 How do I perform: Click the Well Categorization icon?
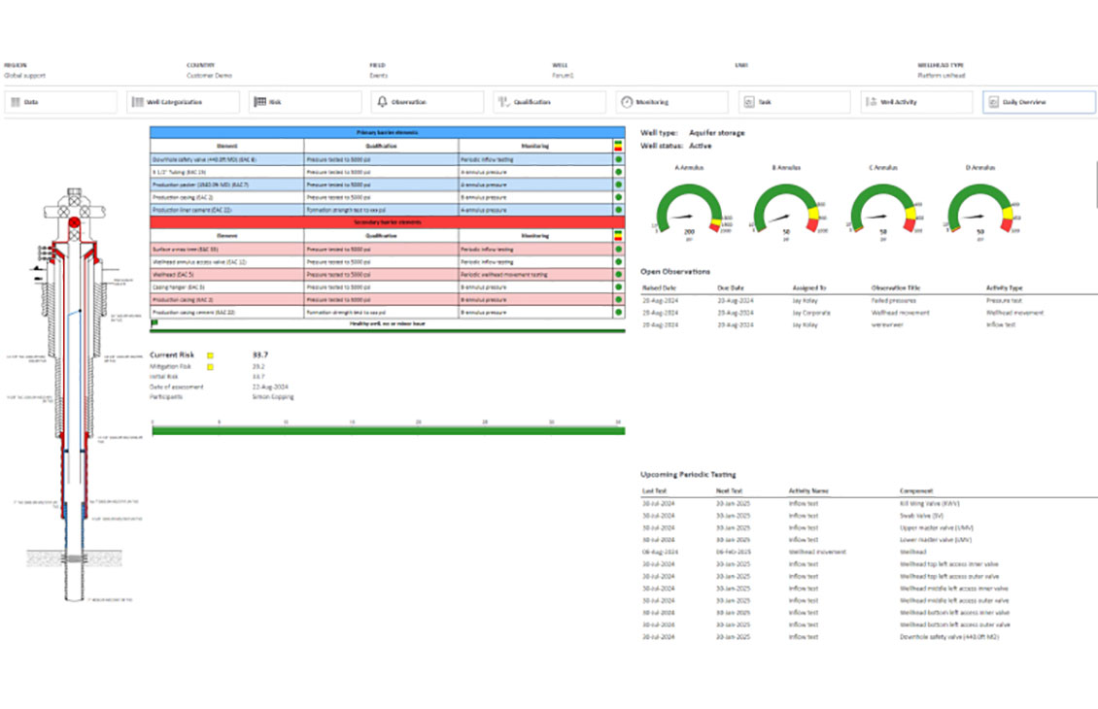coord(137,102)
